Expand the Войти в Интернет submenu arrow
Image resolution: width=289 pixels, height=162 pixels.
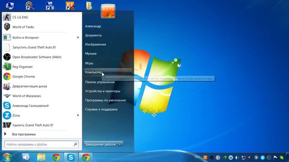click(78, 37)
